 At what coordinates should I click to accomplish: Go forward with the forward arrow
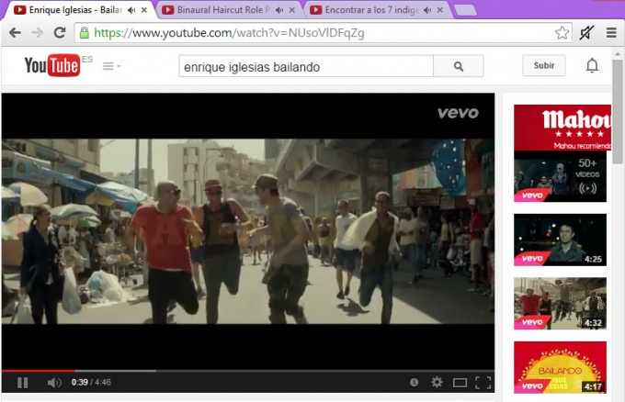point(37,33)
